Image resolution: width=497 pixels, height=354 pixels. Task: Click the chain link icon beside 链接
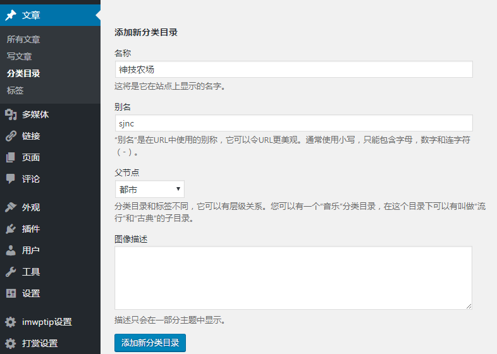click(x=11, y=136)
